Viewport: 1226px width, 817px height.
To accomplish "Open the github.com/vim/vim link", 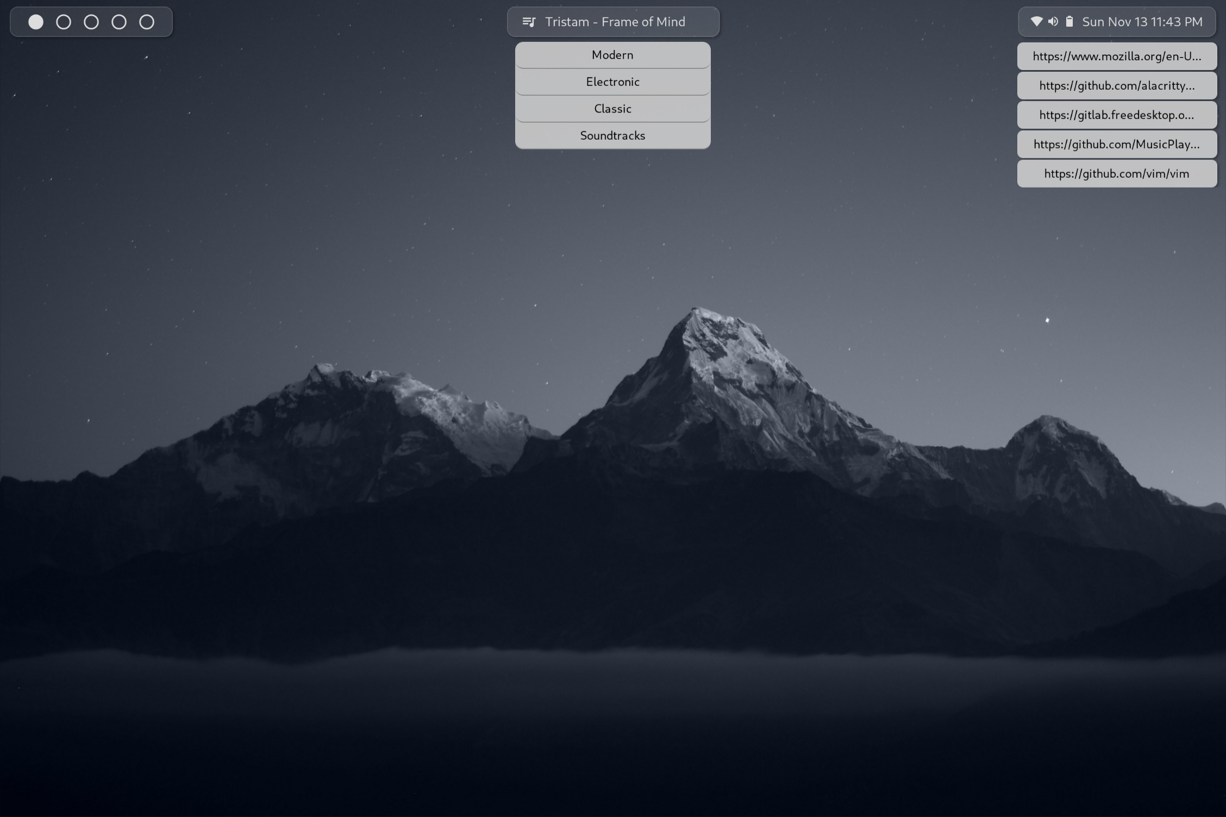I will tap(1117, 174).
